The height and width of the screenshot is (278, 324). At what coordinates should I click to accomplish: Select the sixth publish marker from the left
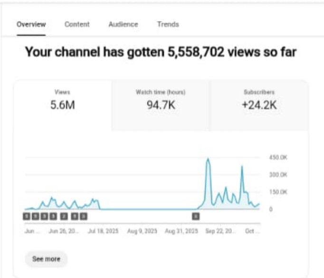[x=75, y=216]
